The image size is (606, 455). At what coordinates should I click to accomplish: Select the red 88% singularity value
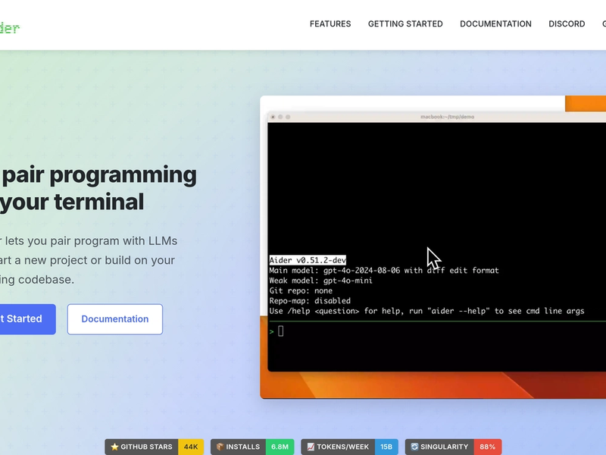488,447
